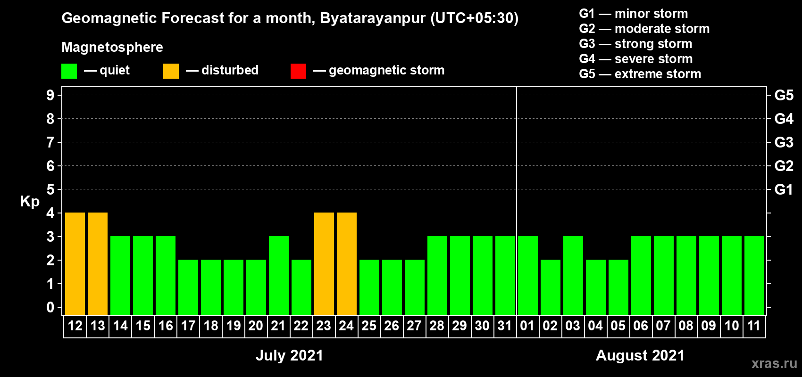The width and height of the screenshot is (802, 377).
Task: Select the green bar for July 28
Action: 437,275
